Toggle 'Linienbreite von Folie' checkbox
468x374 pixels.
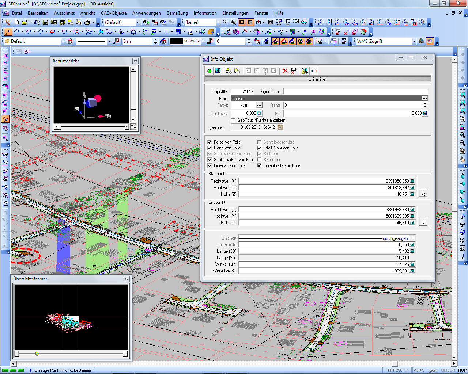click(259, 165)
